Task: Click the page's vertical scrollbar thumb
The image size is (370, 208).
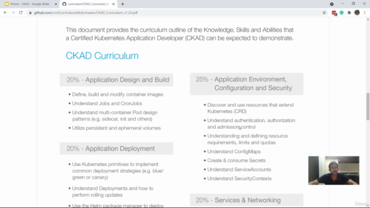Action: coord(368,106)
